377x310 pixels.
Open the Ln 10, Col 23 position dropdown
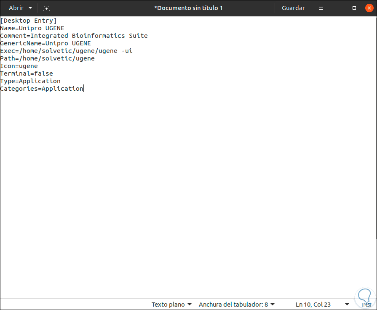click(x=322, y=305)
